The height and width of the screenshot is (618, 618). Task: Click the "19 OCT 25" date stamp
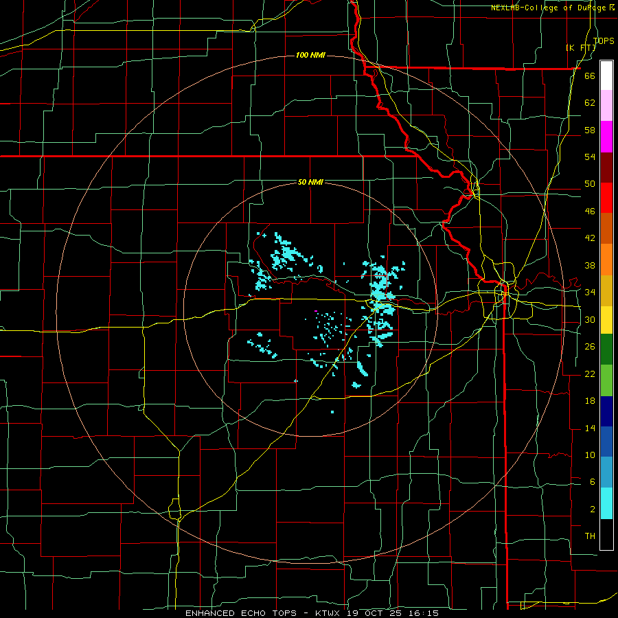[x=376, y=613]
